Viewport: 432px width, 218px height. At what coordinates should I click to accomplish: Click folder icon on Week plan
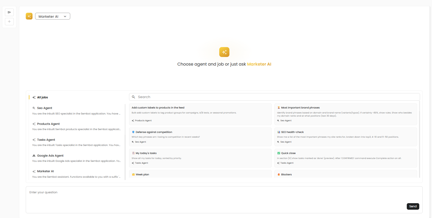click(x=133, y=175)
